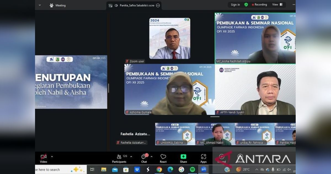Select MC_Aisha Fadhillah Albiyu's video tile

[255, 38]
